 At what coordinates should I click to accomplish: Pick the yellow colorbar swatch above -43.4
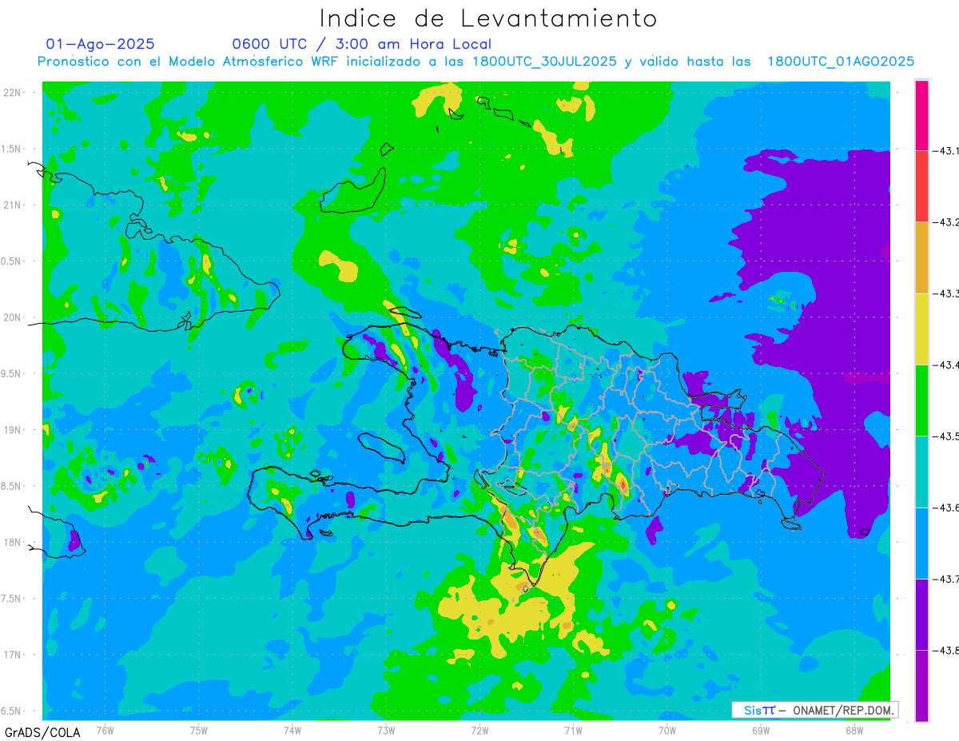click(x=921, y=329)
